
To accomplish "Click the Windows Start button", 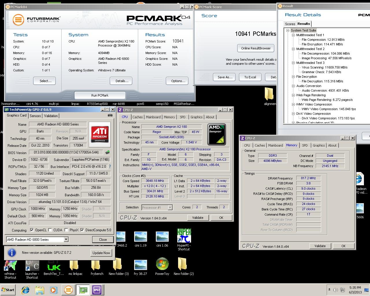I will tap(8, 290).
